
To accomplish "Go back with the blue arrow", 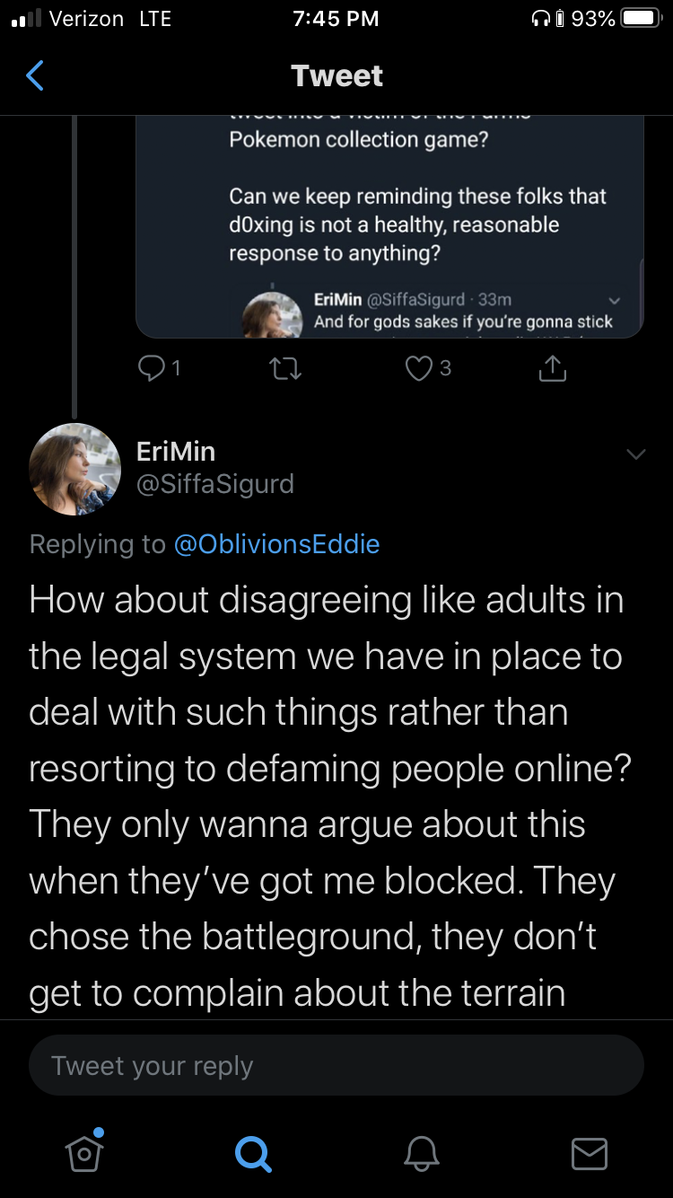I will (34, 75).
